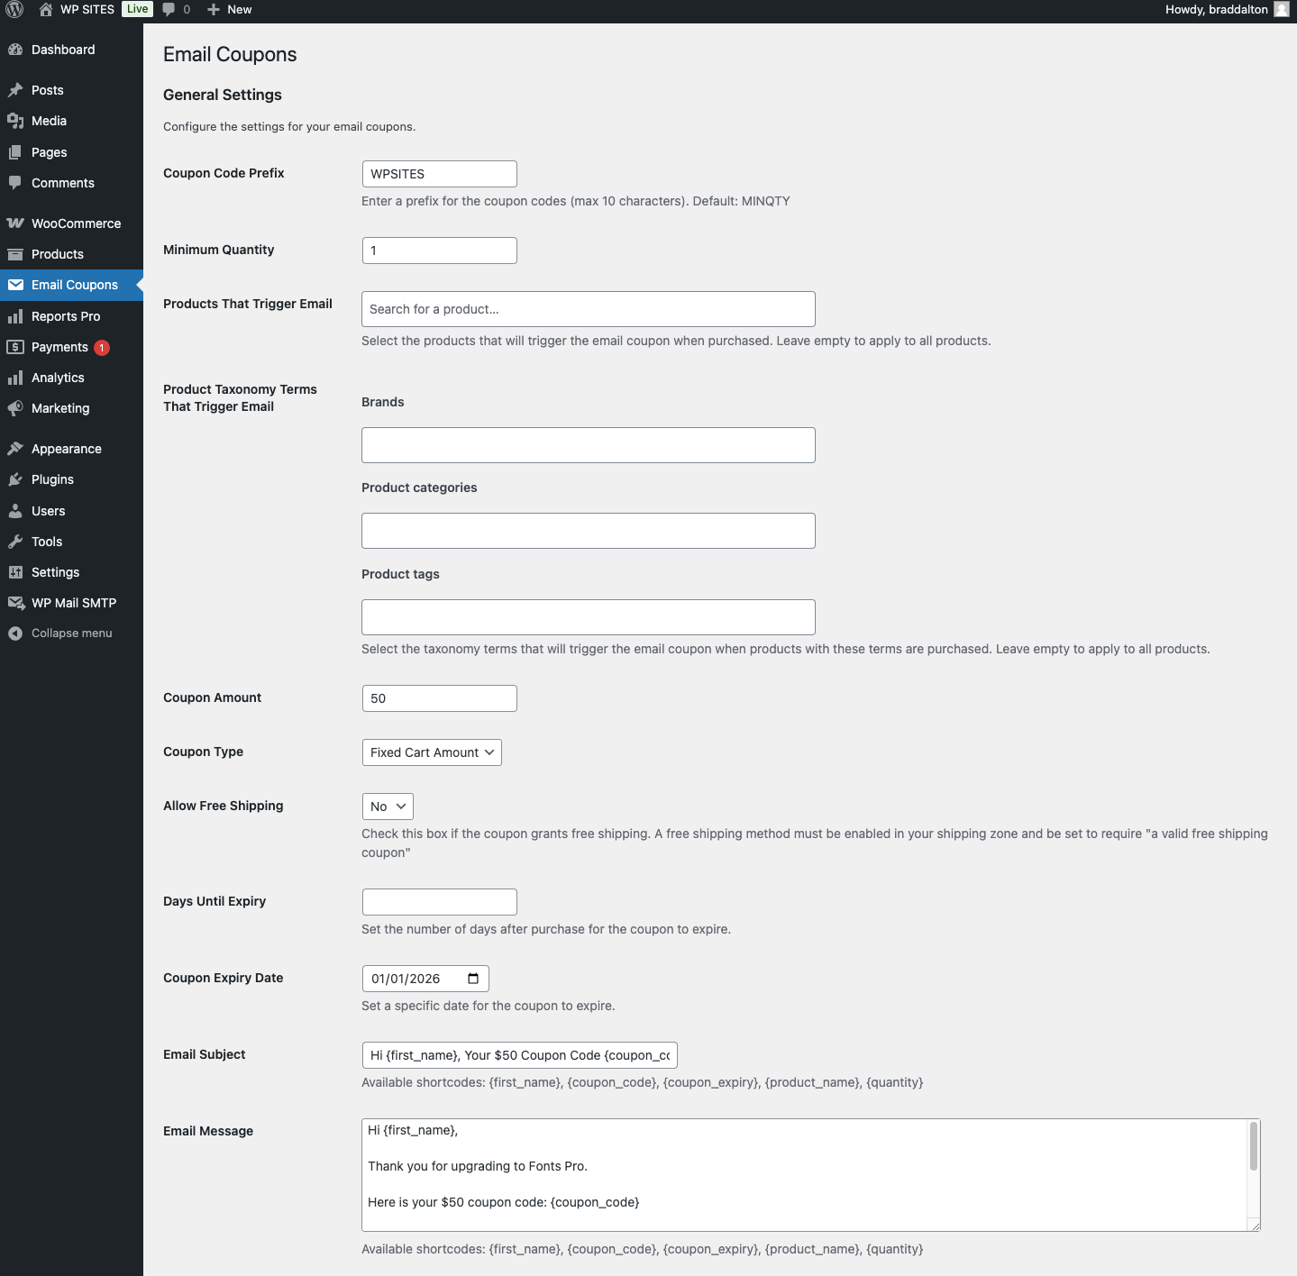Open Reports Pro menu item

tap(66, 316)
